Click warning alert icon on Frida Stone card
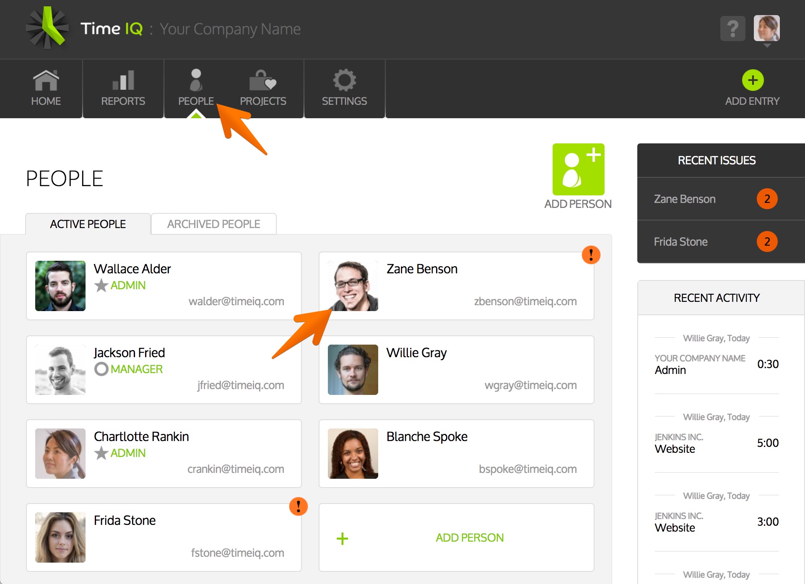The width and height of the screenshot is (805, 584). [x=298, y=506]
